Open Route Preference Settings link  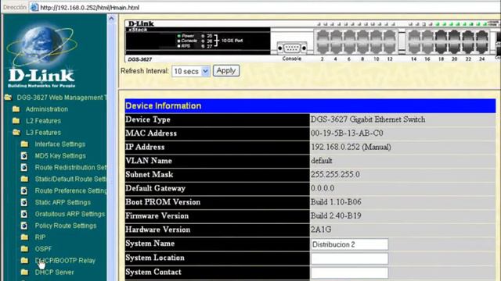click(x=70, y=190)
